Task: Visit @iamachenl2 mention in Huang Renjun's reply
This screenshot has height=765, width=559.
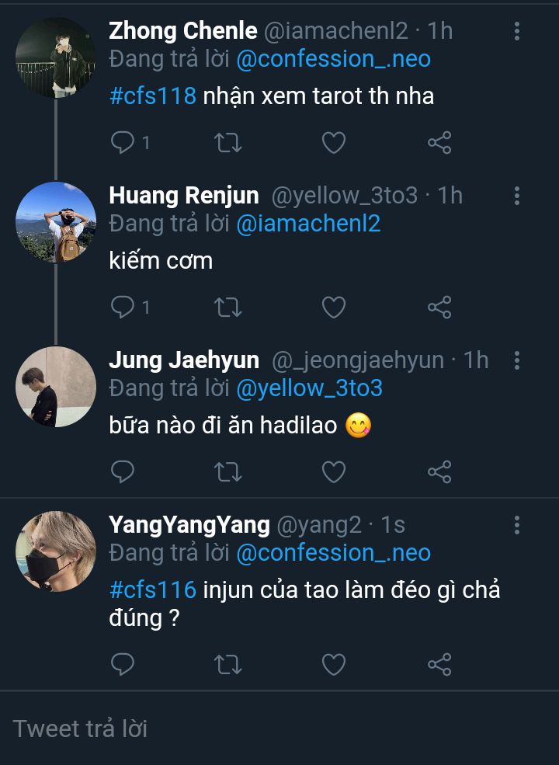Action: coord(308,224)
